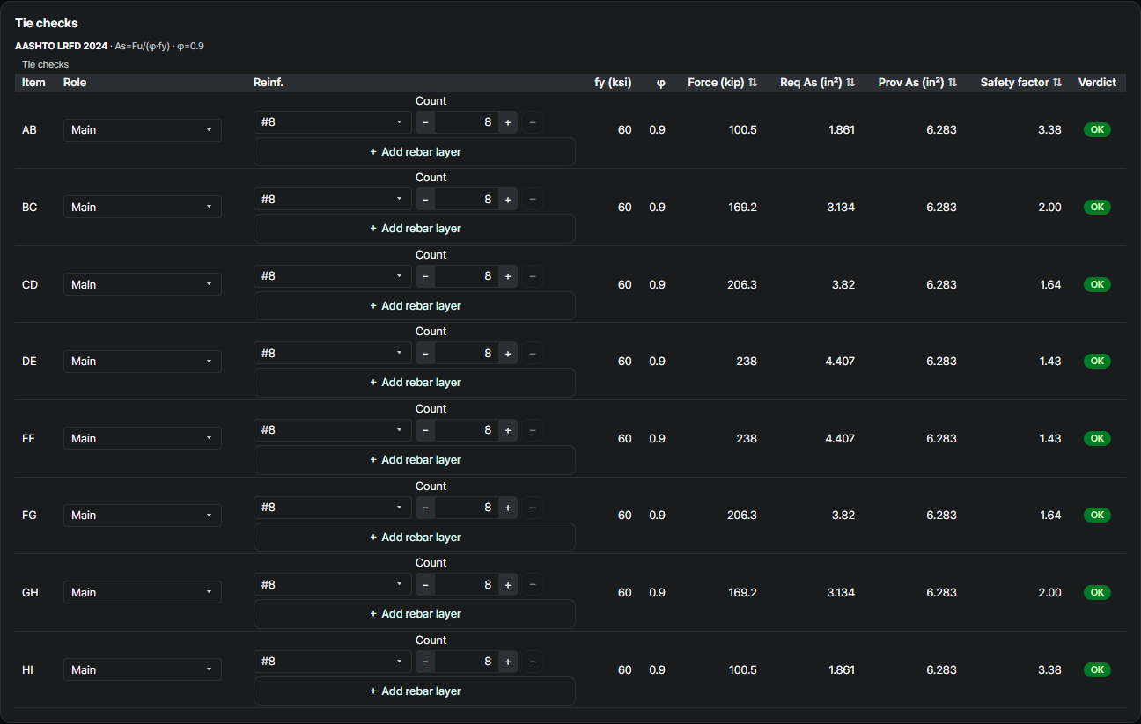Screen dimensions: 1141x724
Task: Click the fy (ksi) column header
Action: click(613, 83)
